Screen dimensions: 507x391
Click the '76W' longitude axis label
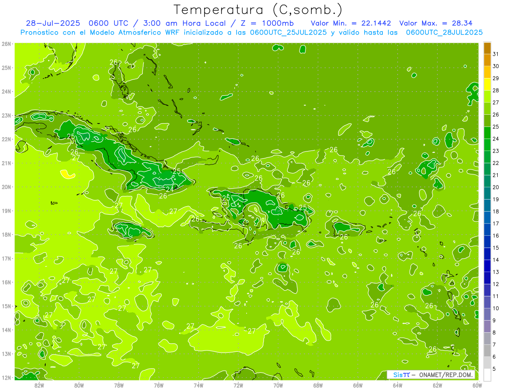[x=158, y=385]
